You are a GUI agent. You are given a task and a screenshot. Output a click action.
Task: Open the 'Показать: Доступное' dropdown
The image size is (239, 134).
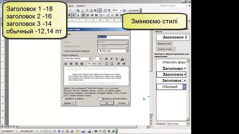coord(188,124)
